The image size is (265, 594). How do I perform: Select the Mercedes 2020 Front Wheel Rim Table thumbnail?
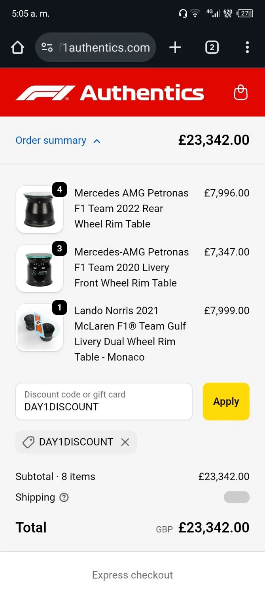(x=40, y=268)
